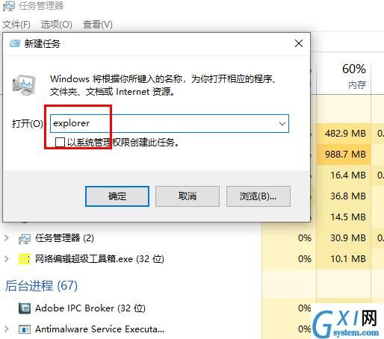This screenshot has width=384, height=339.
Task: Select the 任务管理器 (2) process icon
Action: pyautogui.click(x=25, y=238)
